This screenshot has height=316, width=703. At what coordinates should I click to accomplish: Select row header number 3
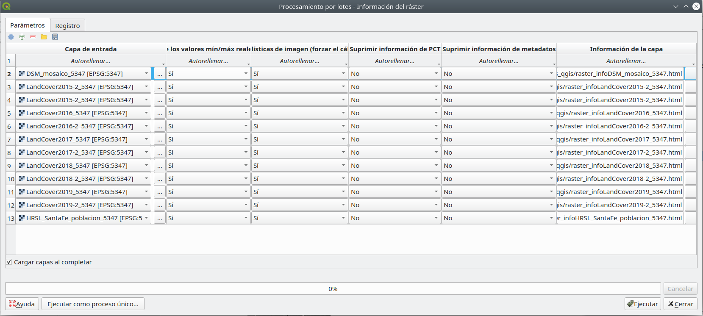tap(11, 87)
